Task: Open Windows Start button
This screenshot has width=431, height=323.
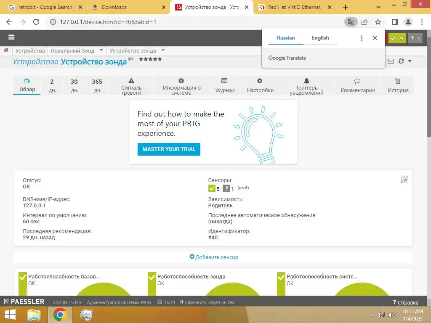Action: point(10,315)
